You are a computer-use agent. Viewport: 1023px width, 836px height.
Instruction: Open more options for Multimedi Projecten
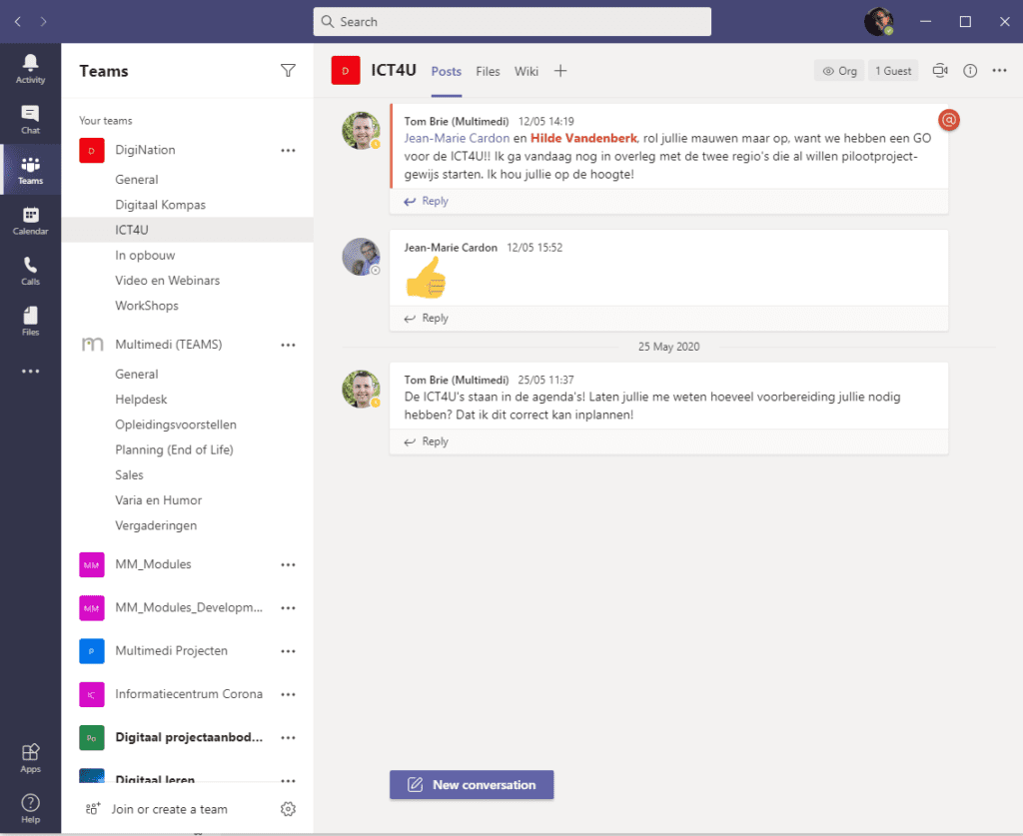(x=288, y=651)
